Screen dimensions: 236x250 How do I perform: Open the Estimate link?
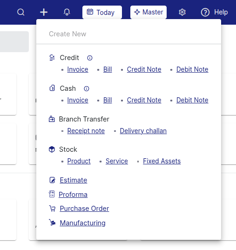[74, 180]
